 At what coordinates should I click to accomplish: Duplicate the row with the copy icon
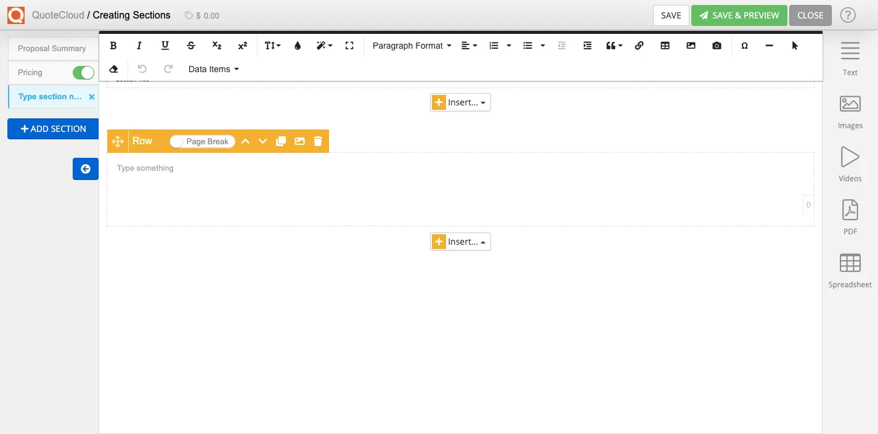[280, 141]
